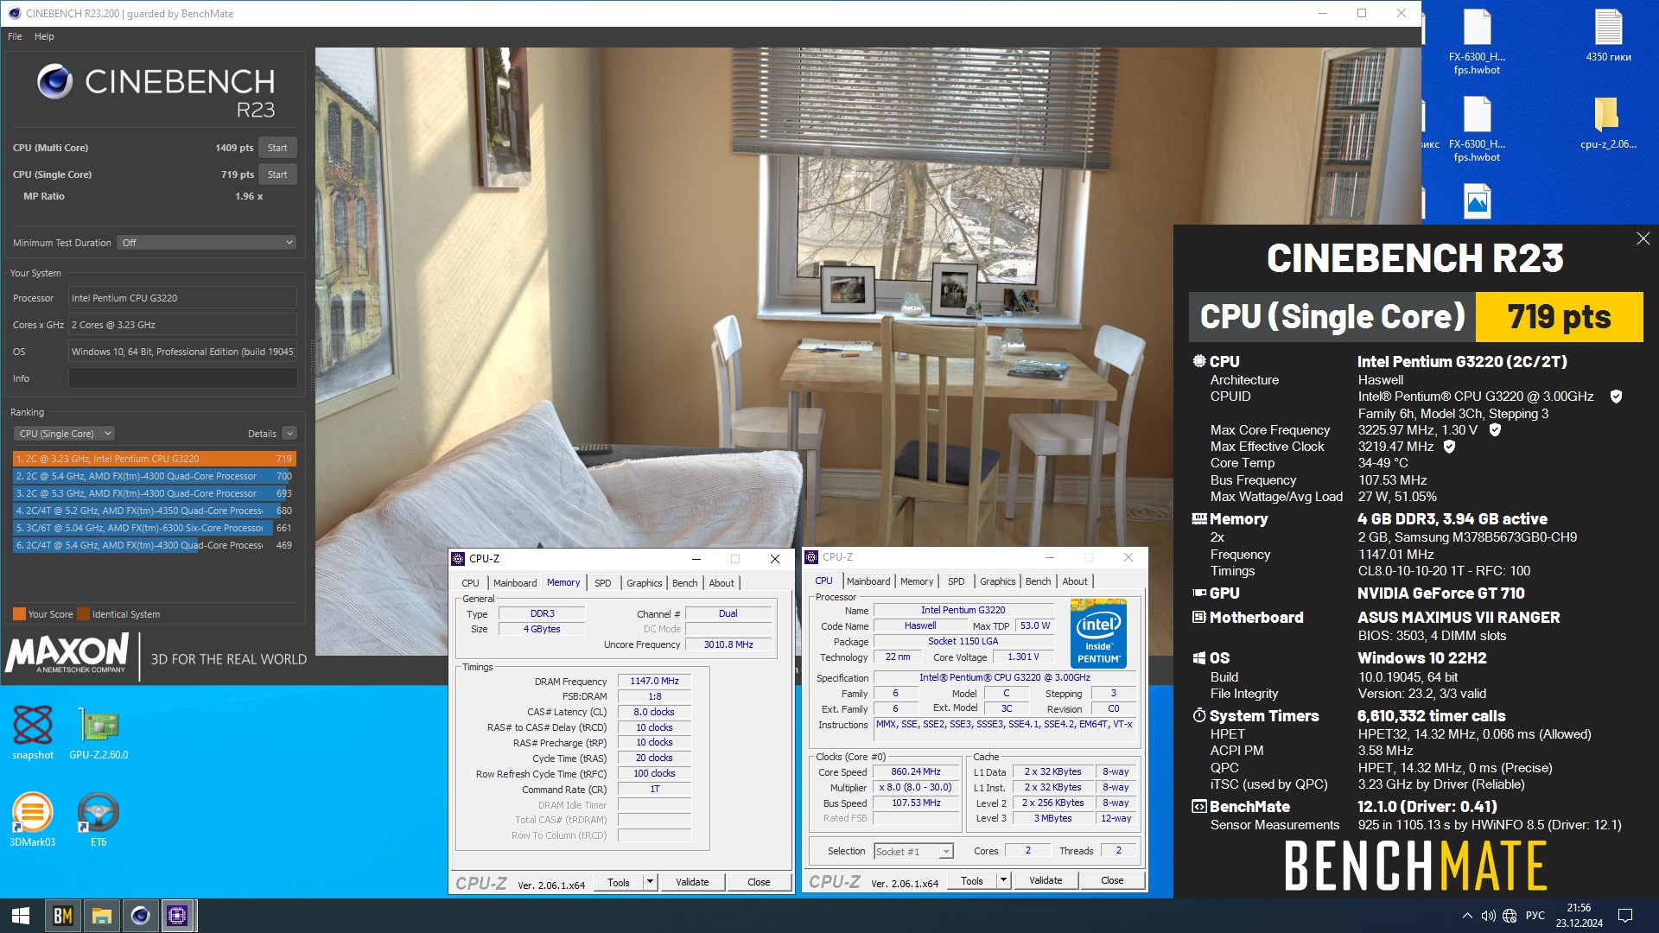Select ranking row Intel Pentium CPU G3220
The width and height of the screenshot is (1659, 933).
click(x=154, y=459)
